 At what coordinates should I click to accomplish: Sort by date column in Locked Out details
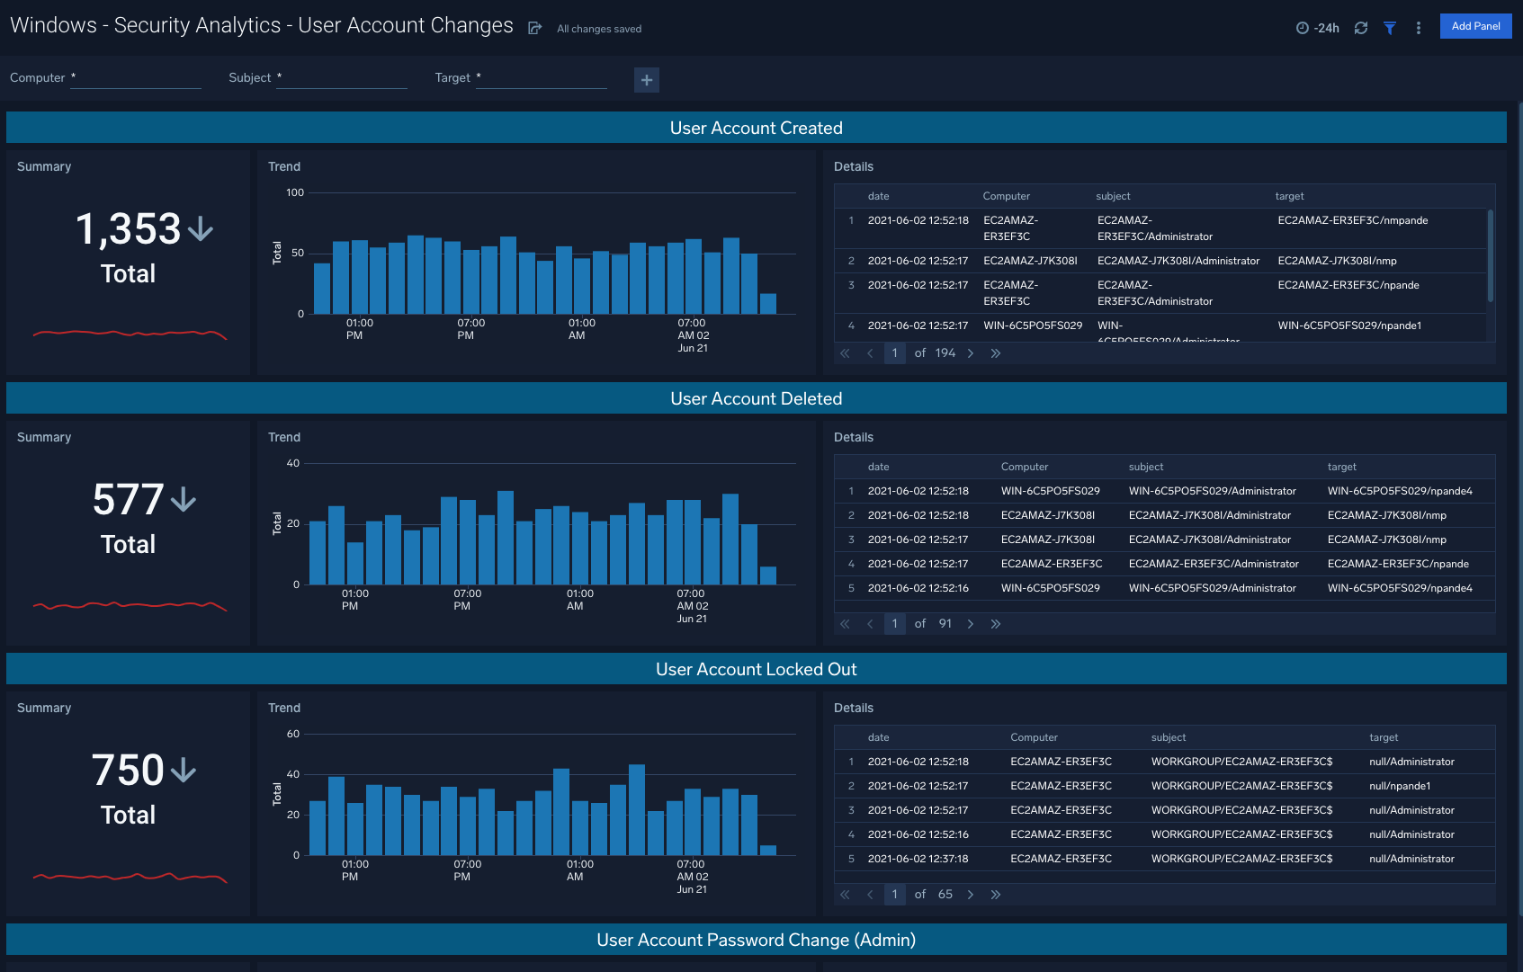point(878,737)
